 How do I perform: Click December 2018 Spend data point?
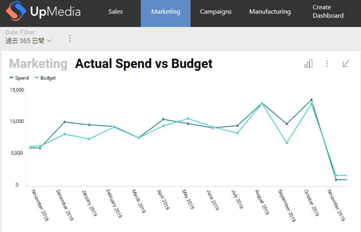click(x=65, y=122)
